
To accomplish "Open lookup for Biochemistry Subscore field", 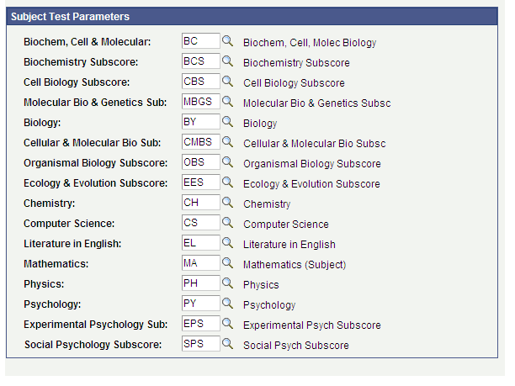I will coord(227,61).
